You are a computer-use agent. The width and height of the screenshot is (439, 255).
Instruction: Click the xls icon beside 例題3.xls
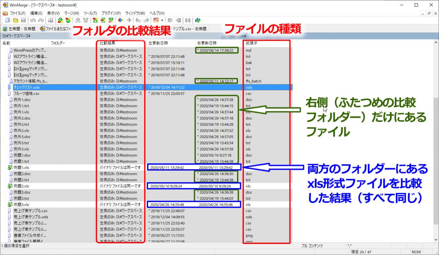click(x=10, y=205)
